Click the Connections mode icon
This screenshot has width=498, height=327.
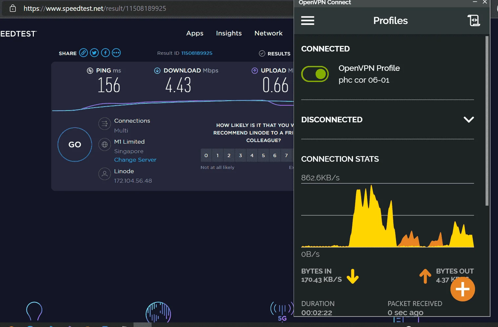(x=105, y=124)
